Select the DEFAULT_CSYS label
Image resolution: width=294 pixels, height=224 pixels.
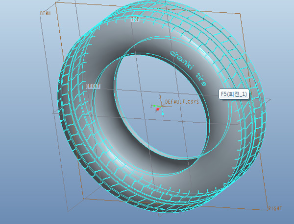[182, 102]
